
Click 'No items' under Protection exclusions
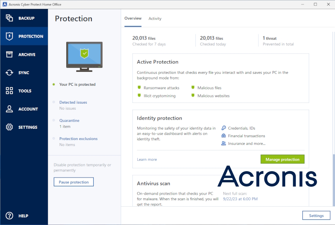pos(67,145)
